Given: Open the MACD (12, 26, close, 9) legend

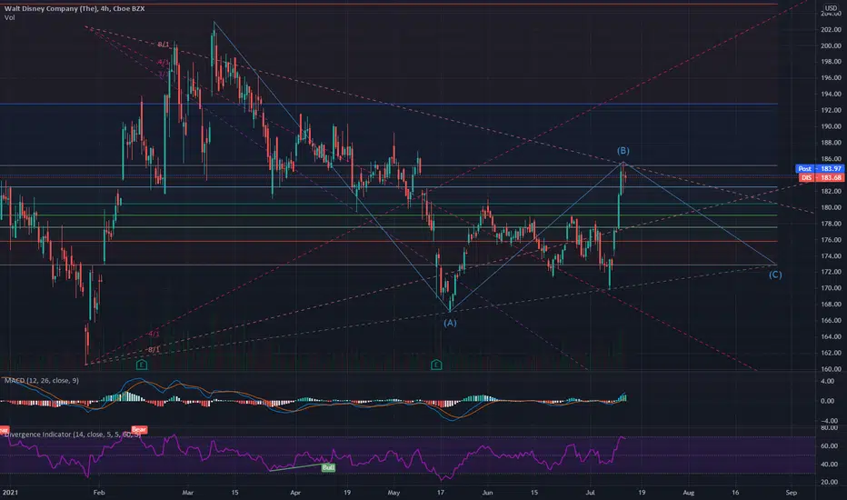Looking at the screenshot, I should click(42, 381).
